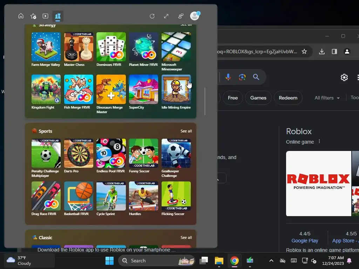Start Google voice search microphone
The height and width of the screenshot is (269, 359).
228,77
